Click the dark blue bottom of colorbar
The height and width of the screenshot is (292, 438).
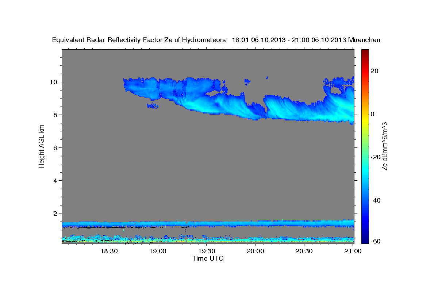point(365,239)
